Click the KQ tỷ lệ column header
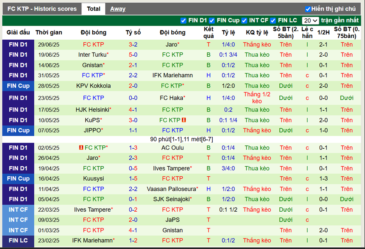This screenshot has height=249, width=365. (257, 33)
